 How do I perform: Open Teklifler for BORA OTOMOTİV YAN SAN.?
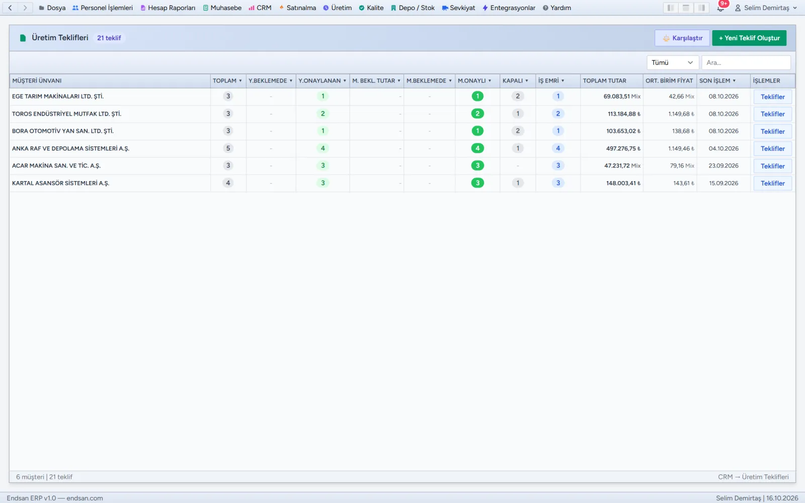(773, 131)
